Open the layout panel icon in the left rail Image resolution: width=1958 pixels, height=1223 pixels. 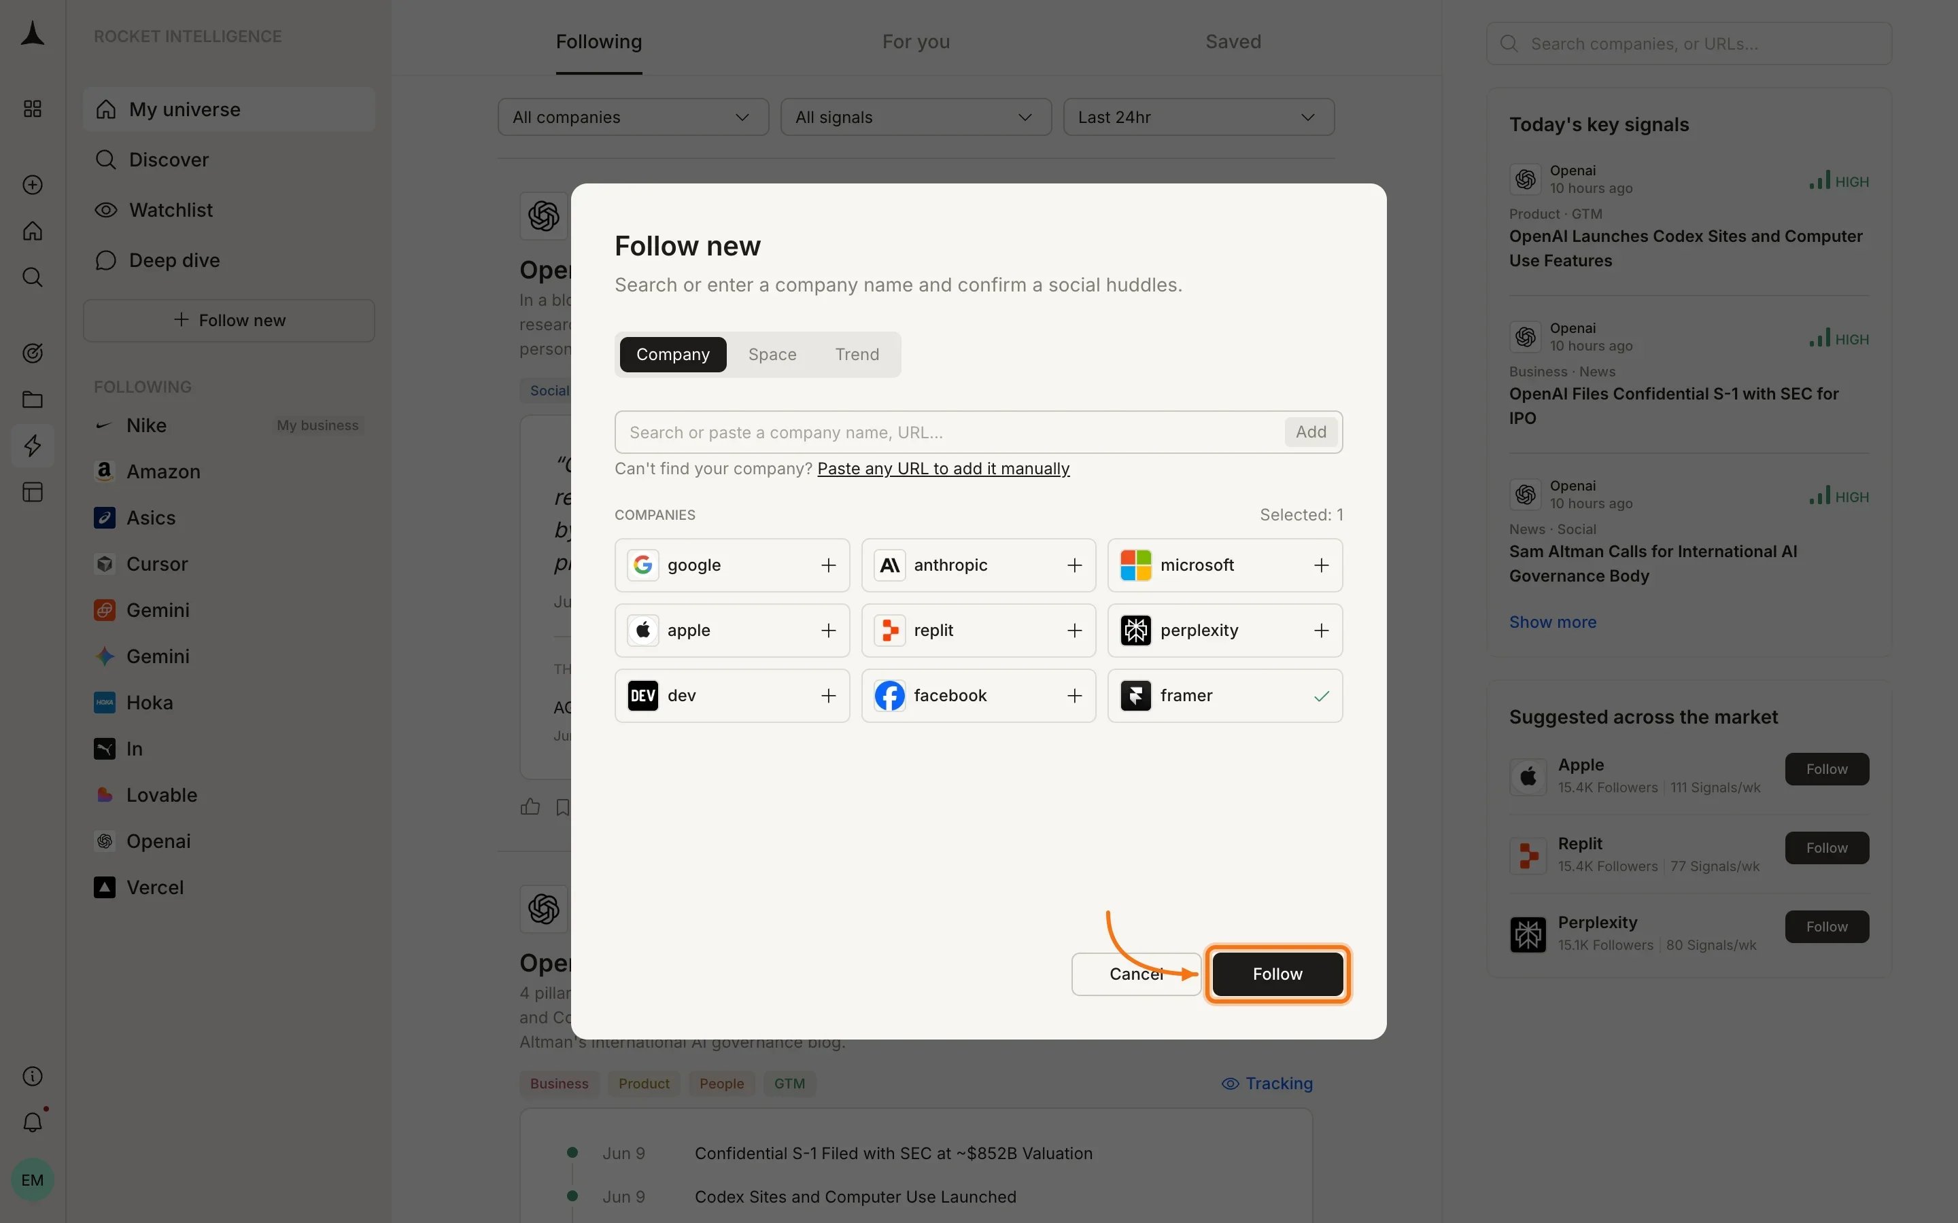click(33, 492)
